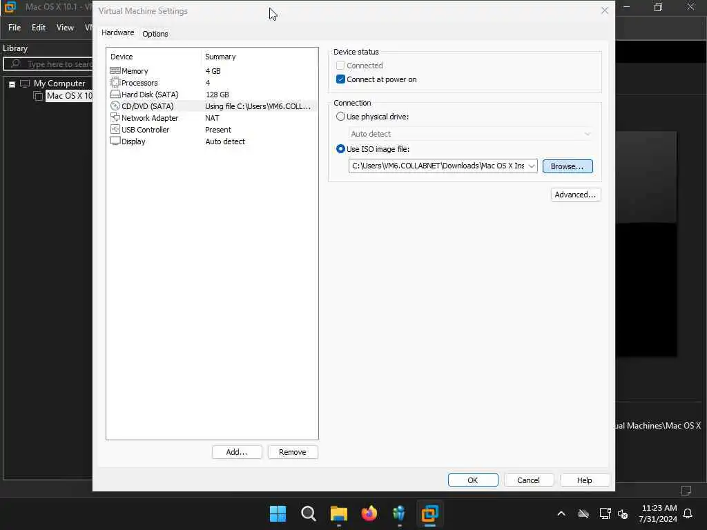Viewport: 707px width, 530px height.
Task: Open Advanced CD/DVD settings
Action: [575, 195]
